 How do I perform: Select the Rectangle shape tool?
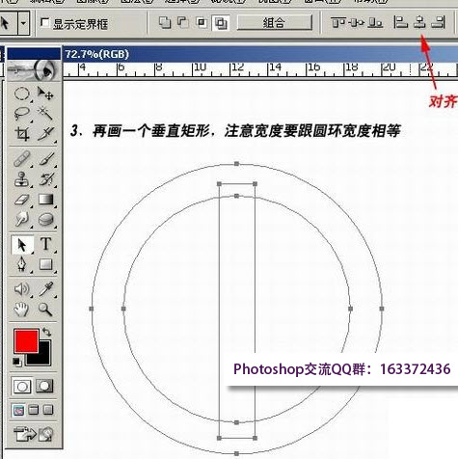tap(45, 264)
